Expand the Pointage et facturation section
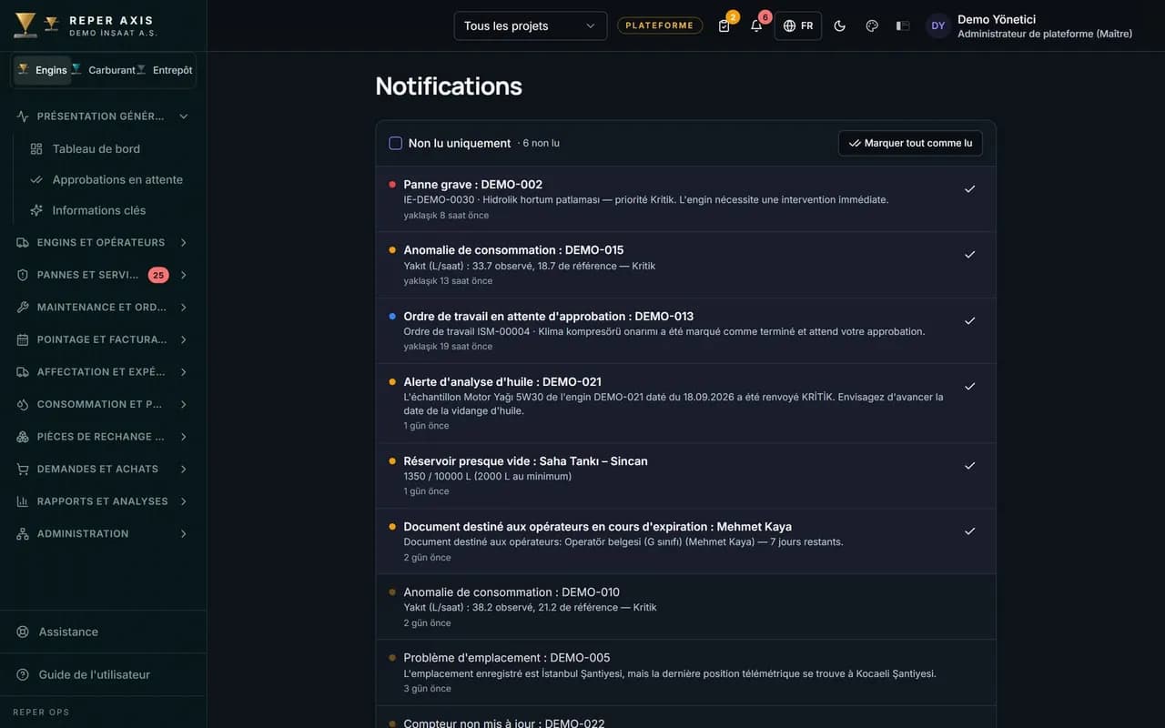Viewport: 1165px width, 728px height. [x=103, y=339]
